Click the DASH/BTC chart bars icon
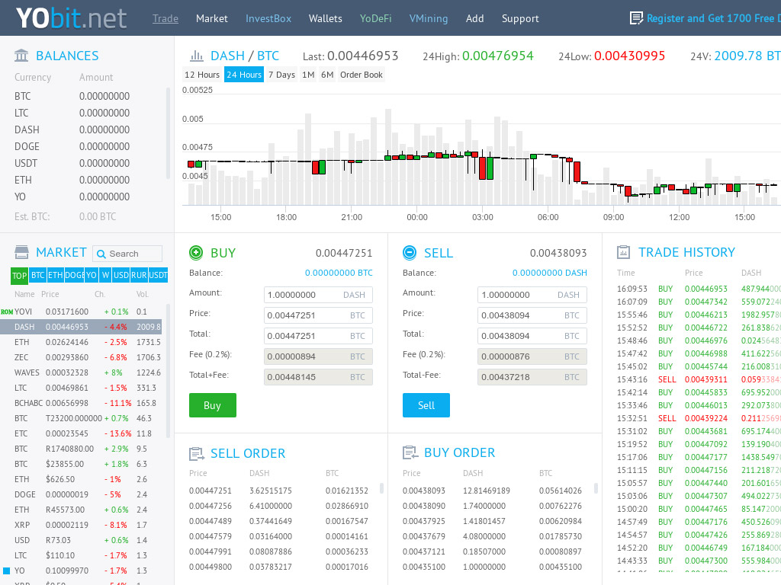This screenshot has height=585, width=781. [x=197, y=55]
